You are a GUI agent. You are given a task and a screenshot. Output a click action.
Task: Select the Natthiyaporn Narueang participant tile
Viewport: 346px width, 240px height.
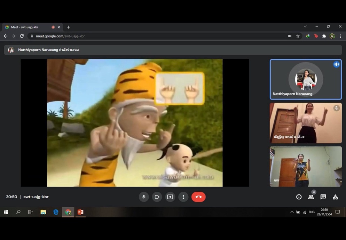306,79
